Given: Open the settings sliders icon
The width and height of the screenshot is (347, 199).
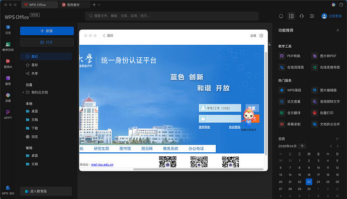Looking at the screenshot, I should click(x=312, y=16).
